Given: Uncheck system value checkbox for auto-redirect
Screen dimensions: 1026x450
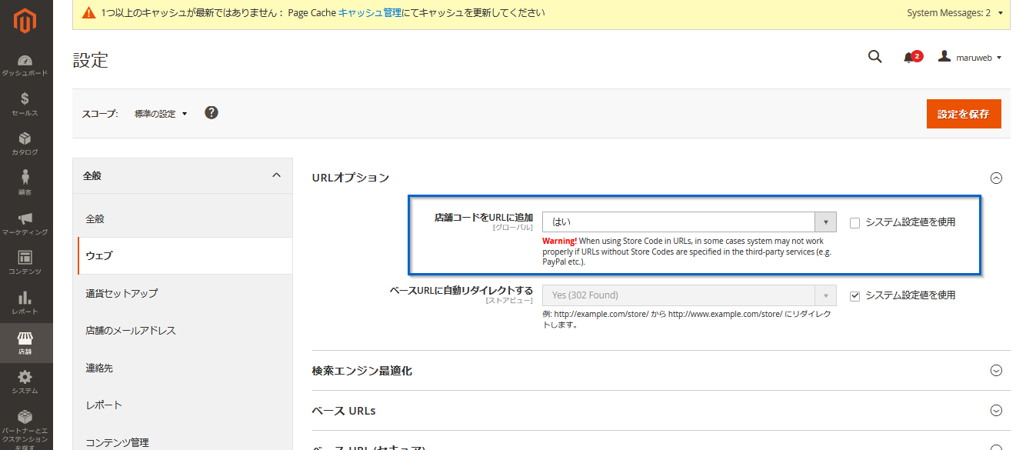Looking at the screenshot, I should (x=854, y=295).
